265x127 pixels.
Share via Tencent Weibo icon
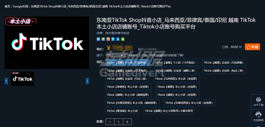pos(113,39)
